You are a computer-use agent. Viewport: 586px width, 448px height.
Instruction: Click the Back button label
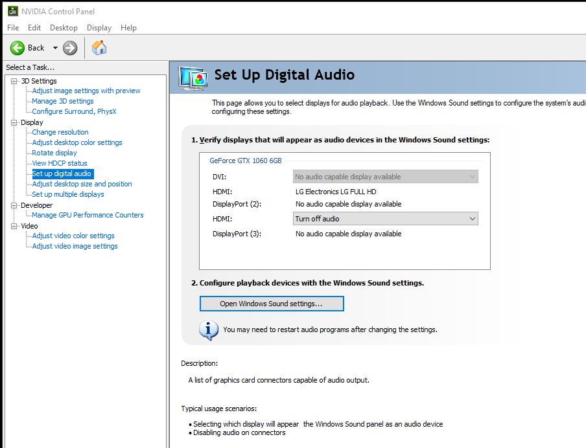(36, 48)
